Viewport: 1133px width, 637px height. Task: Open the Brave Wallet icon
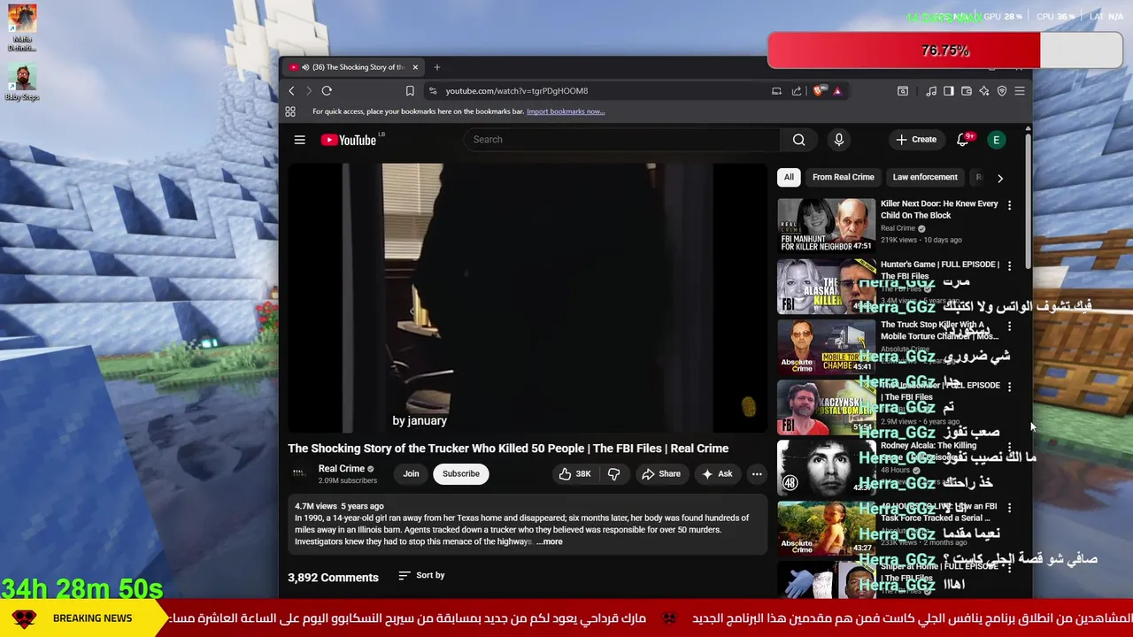pyautogui.click(x=967, y=90)
